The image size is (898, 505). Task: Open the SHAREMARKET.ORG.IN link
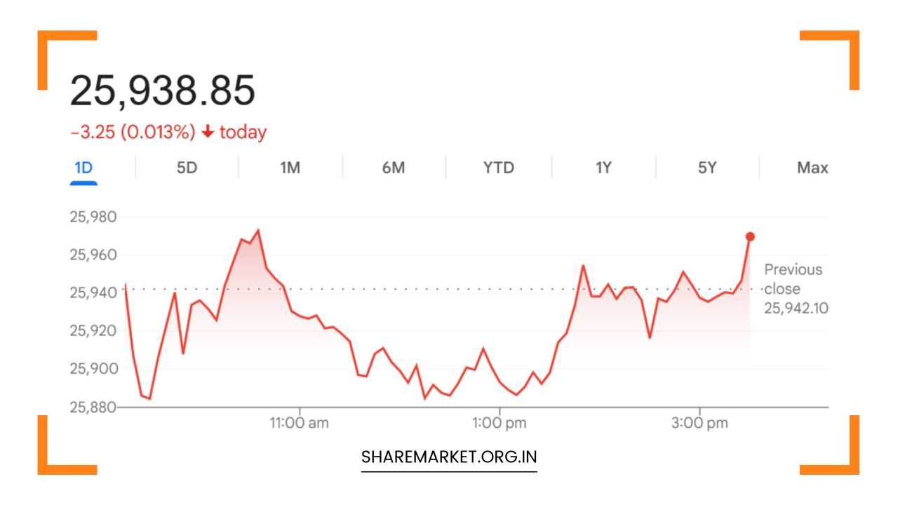pyautogui.click(x=449, y=457)
